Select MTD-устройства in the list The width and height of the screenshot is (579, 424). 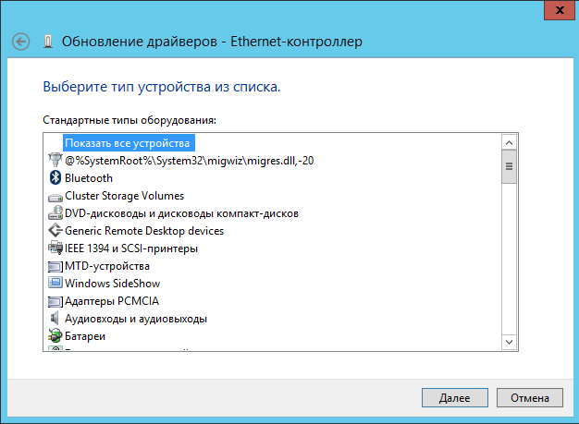point(106,266)
